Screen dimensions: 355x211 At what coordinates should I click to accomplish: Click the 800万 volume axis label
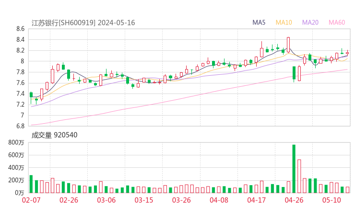coord(16,142)
